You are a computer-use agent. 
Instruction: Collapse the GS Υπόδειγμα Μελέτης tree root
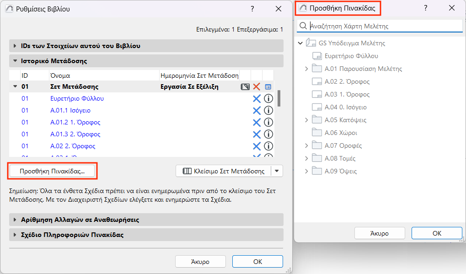point(300,43)
